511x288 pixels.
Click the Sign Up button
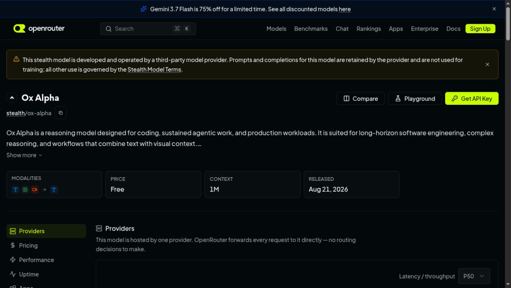click(x=480, y=29)
